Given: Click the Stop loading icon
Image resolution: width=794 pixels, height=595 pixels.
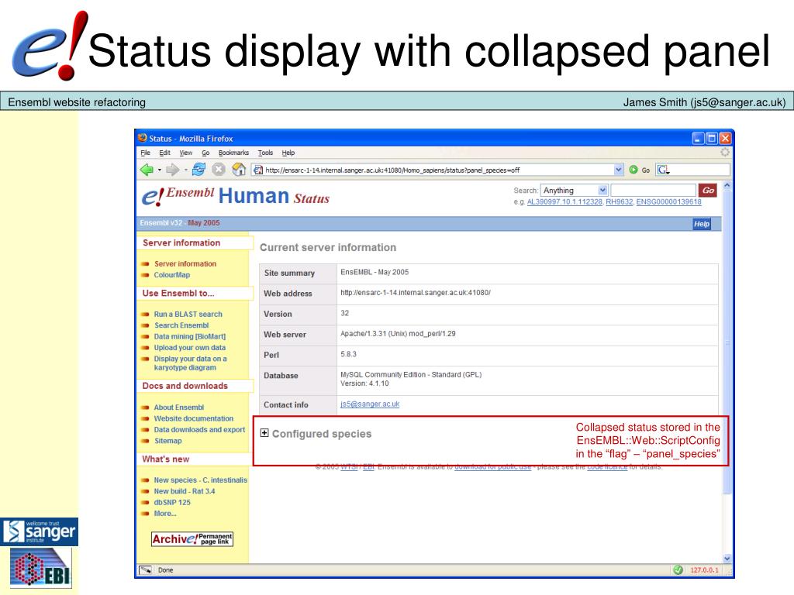Looking at the screenshot, I should [x=218, y=170].
